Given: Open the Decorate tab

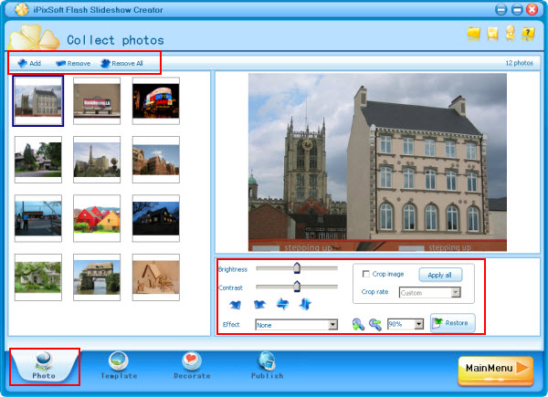Looking at the screenshot, I should point(192,365).
